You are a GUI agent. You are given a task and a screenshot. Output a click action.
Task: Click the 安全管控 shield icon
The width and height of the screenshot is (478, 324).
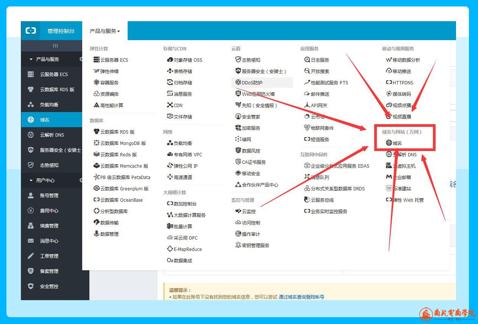[31, 287]
